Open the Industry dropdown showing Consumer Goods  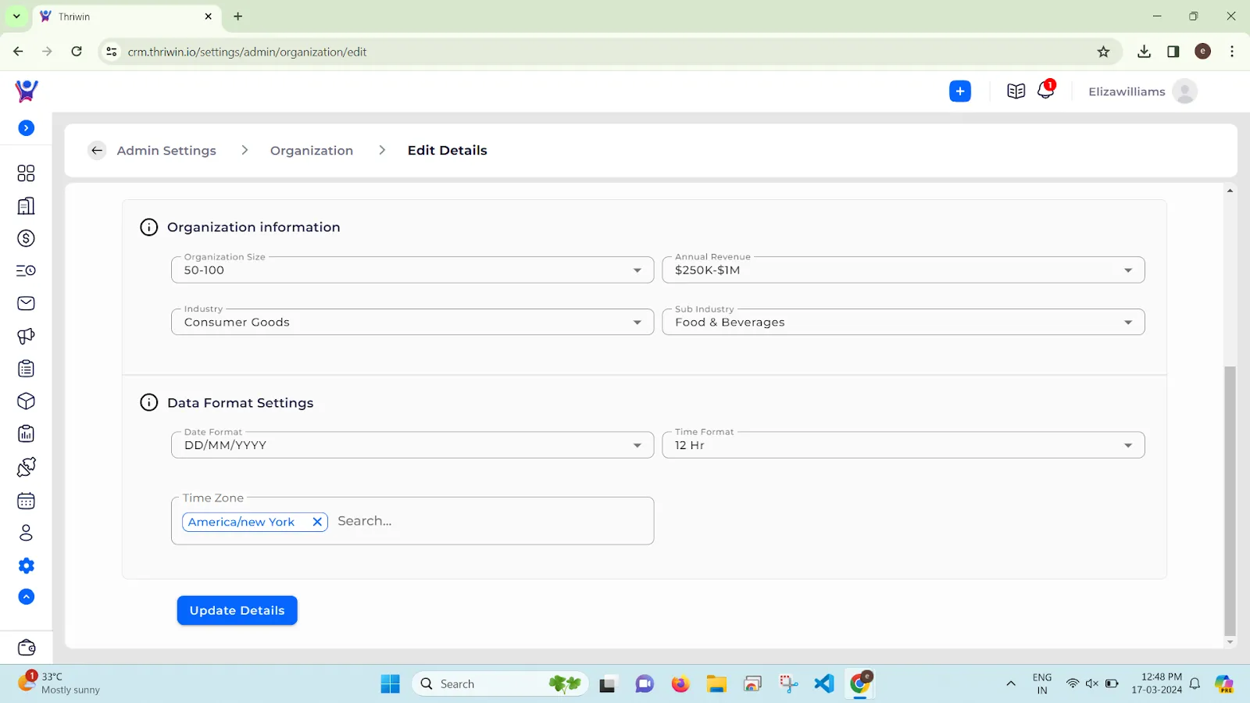(412, 322)
